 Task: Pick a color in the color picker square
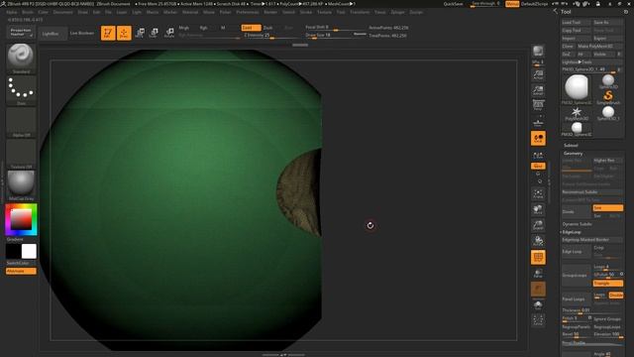click(21, 220)
